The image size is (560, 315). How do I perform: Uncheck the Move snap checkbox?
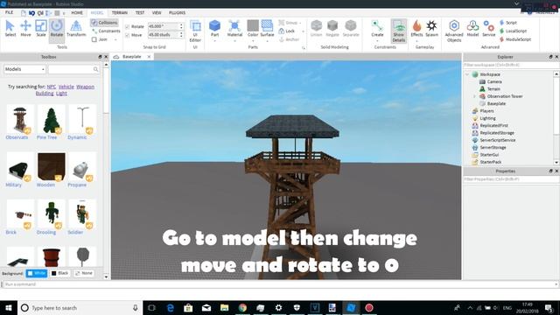tap(127, 35)
